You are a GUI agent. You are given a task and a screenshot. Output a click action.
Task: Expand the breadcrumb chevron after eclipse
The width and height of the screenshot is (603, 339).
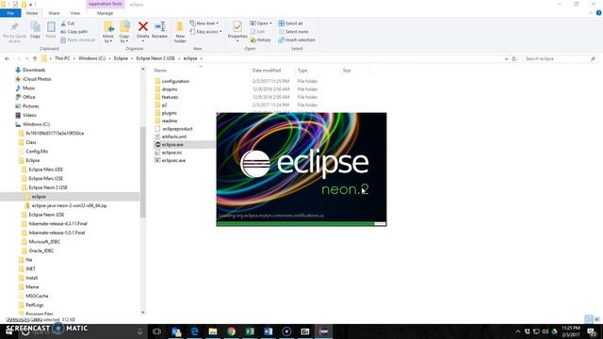point(201,58)
